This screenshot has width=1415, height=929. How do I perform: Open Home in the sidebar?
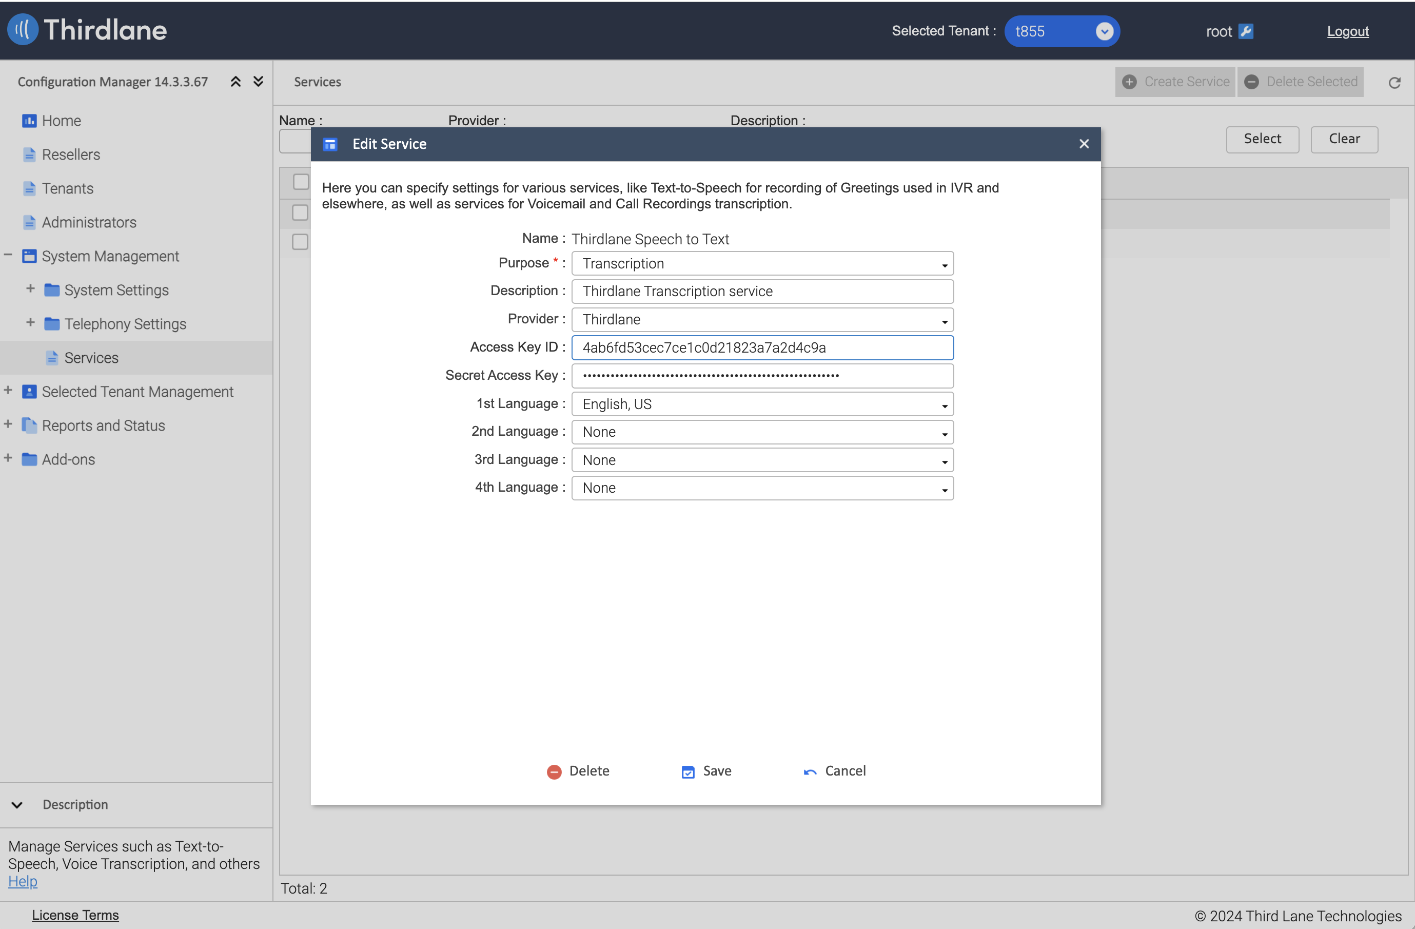coord(61,121)
